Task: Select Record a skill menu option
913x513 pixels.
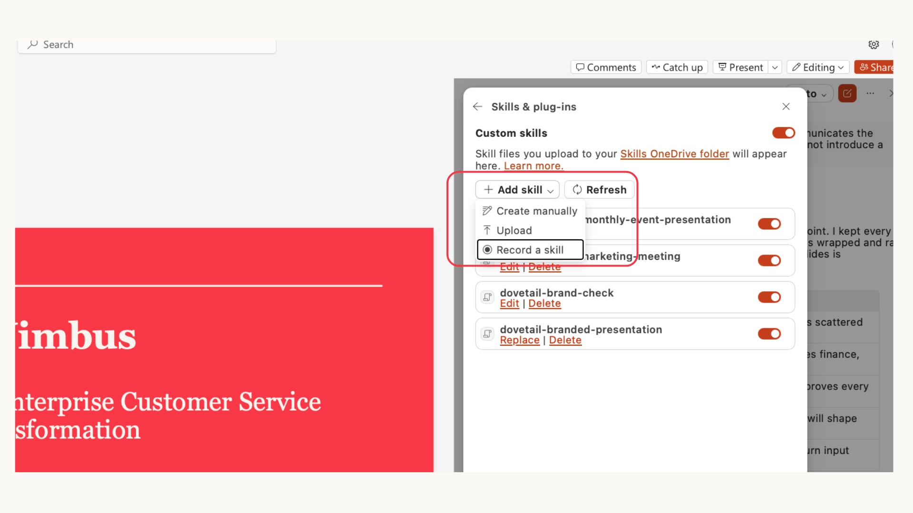Action: pyautogui.click(x=530, y=250)
